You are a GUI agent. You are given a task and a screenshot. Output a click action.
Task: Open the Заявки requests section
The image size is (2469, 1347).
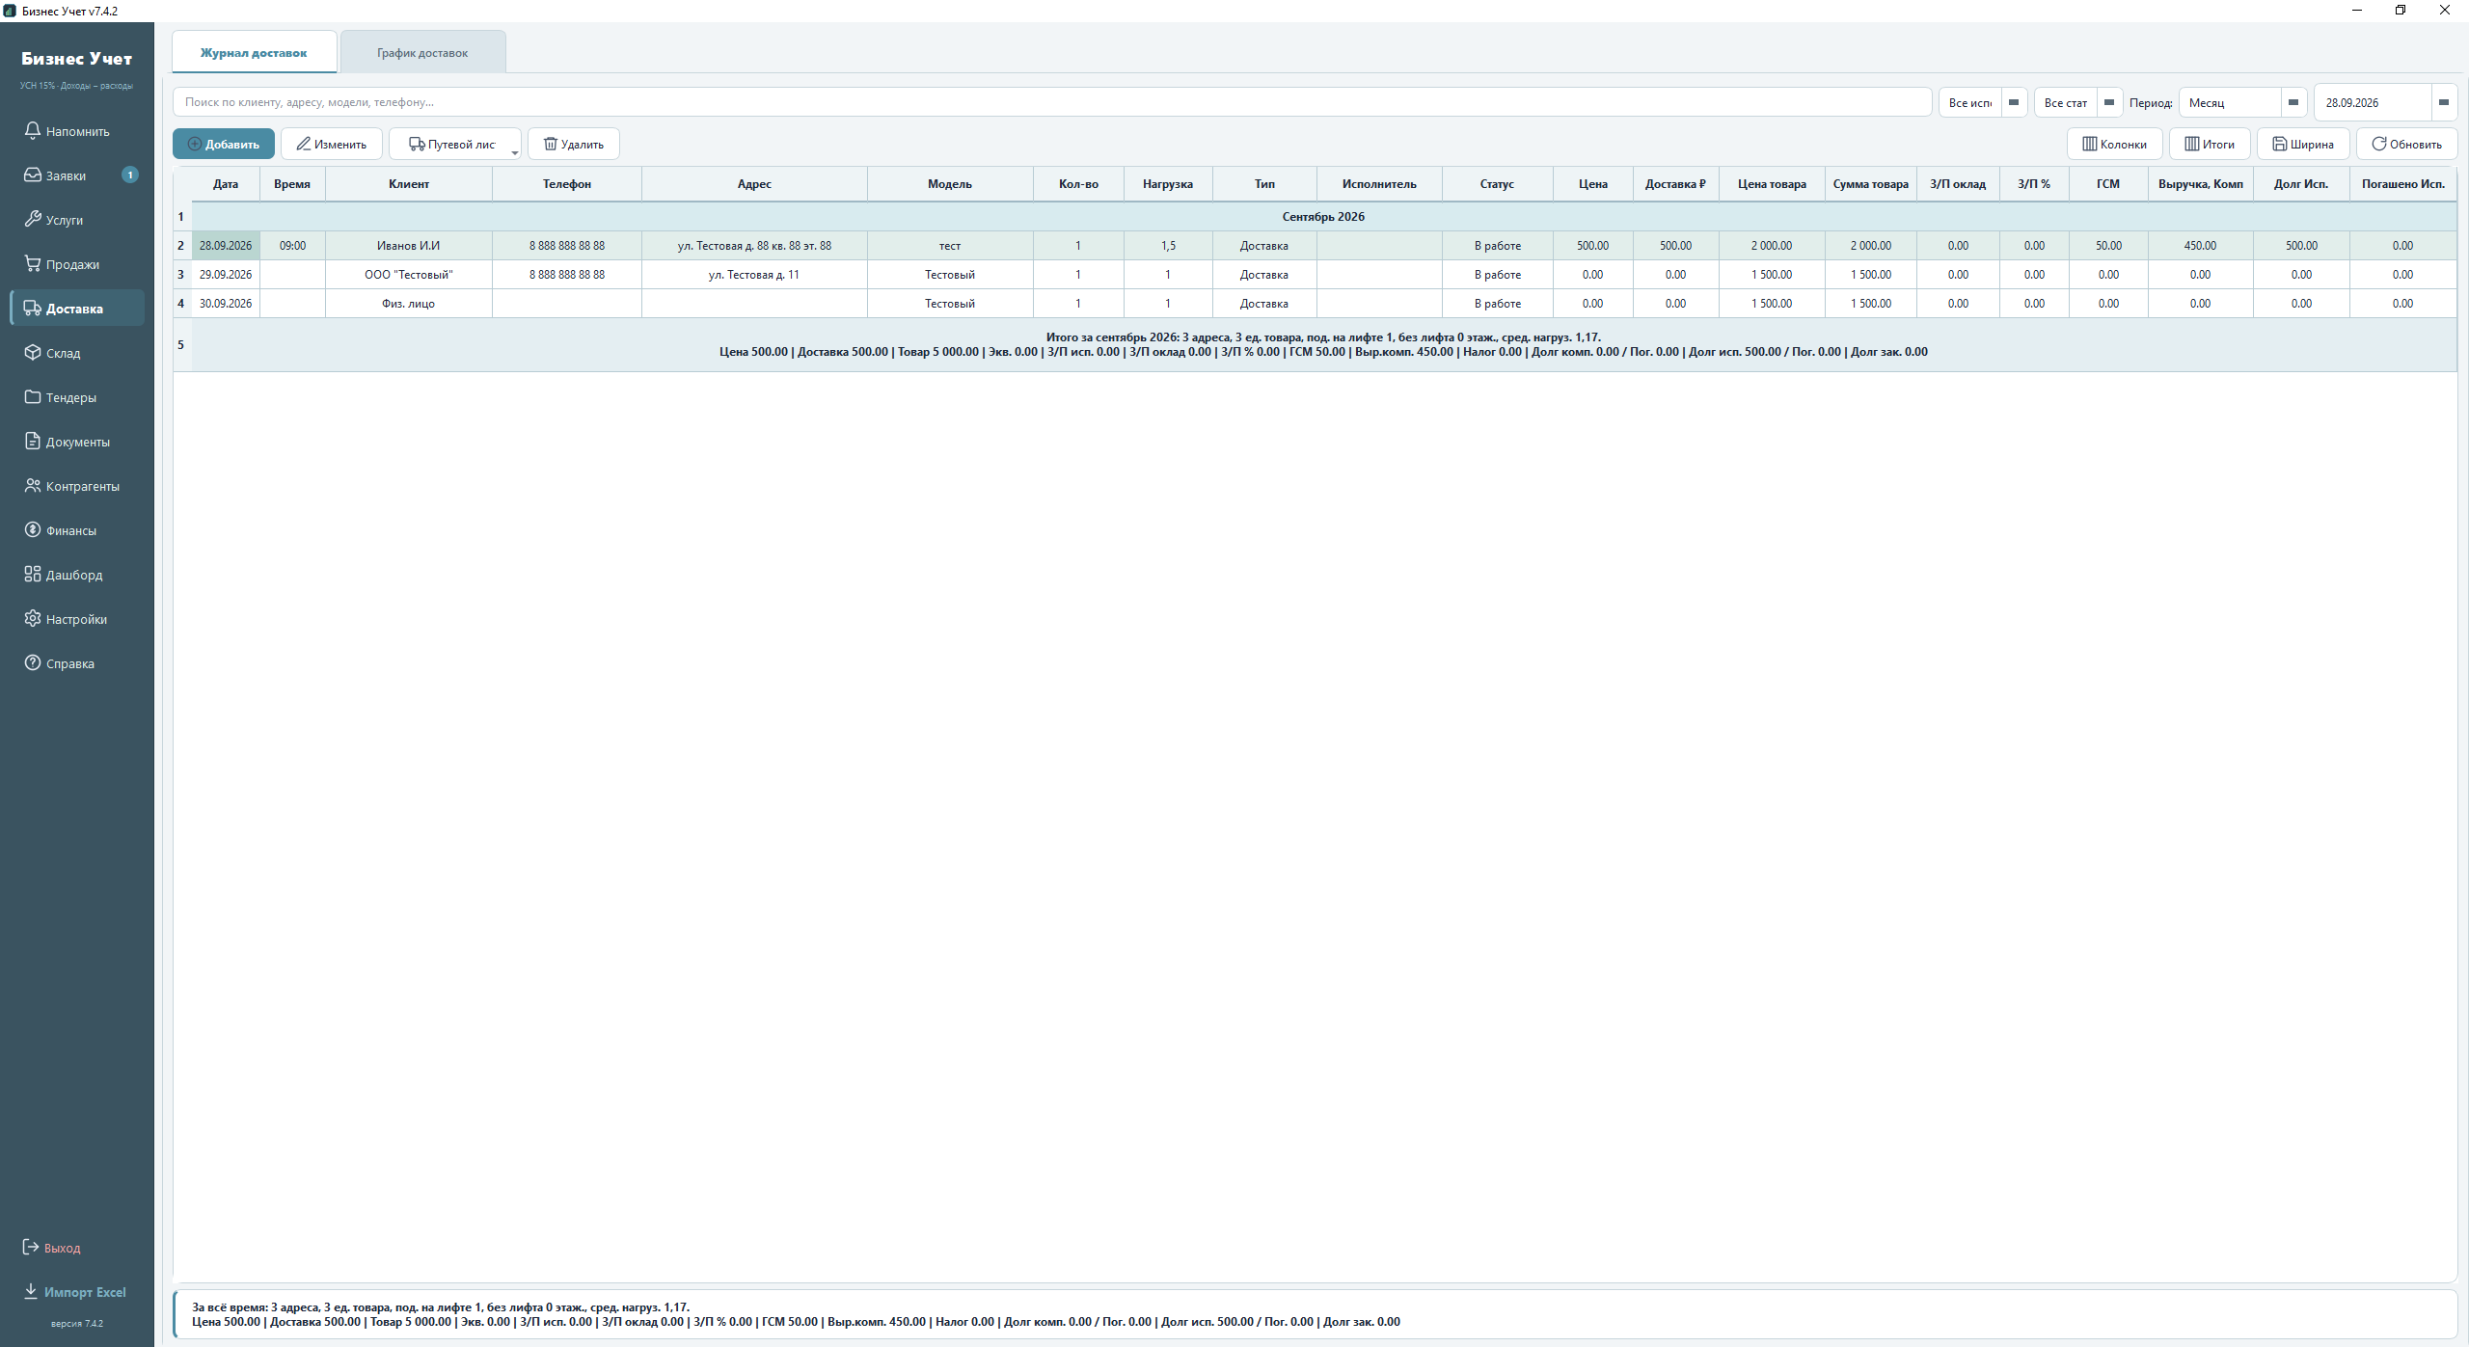tap(77, 175)
